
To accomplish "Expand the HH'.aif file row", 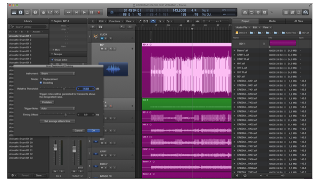I will tap(234, 63).
